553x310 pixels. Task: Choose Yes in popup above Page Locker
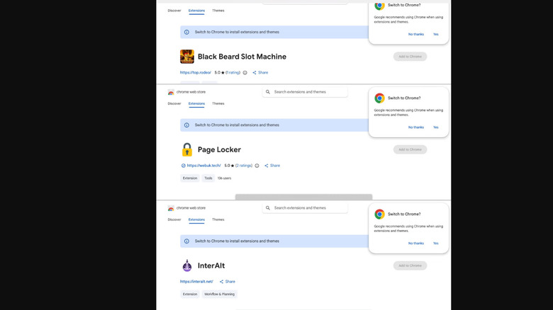click(435, 127)
